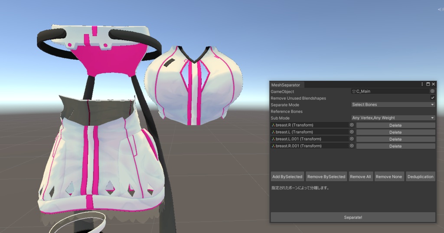This screenshot has height=233, width=444.
Task: Open the object picker for breast.L.001
Action: click(x=352, y=139)
